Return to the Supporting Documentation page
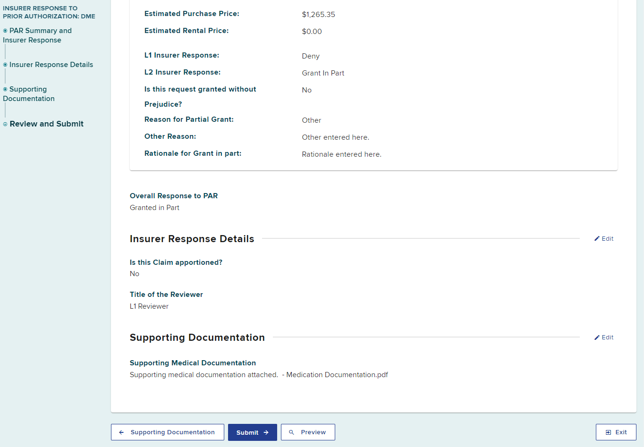 tap(167, 432)
